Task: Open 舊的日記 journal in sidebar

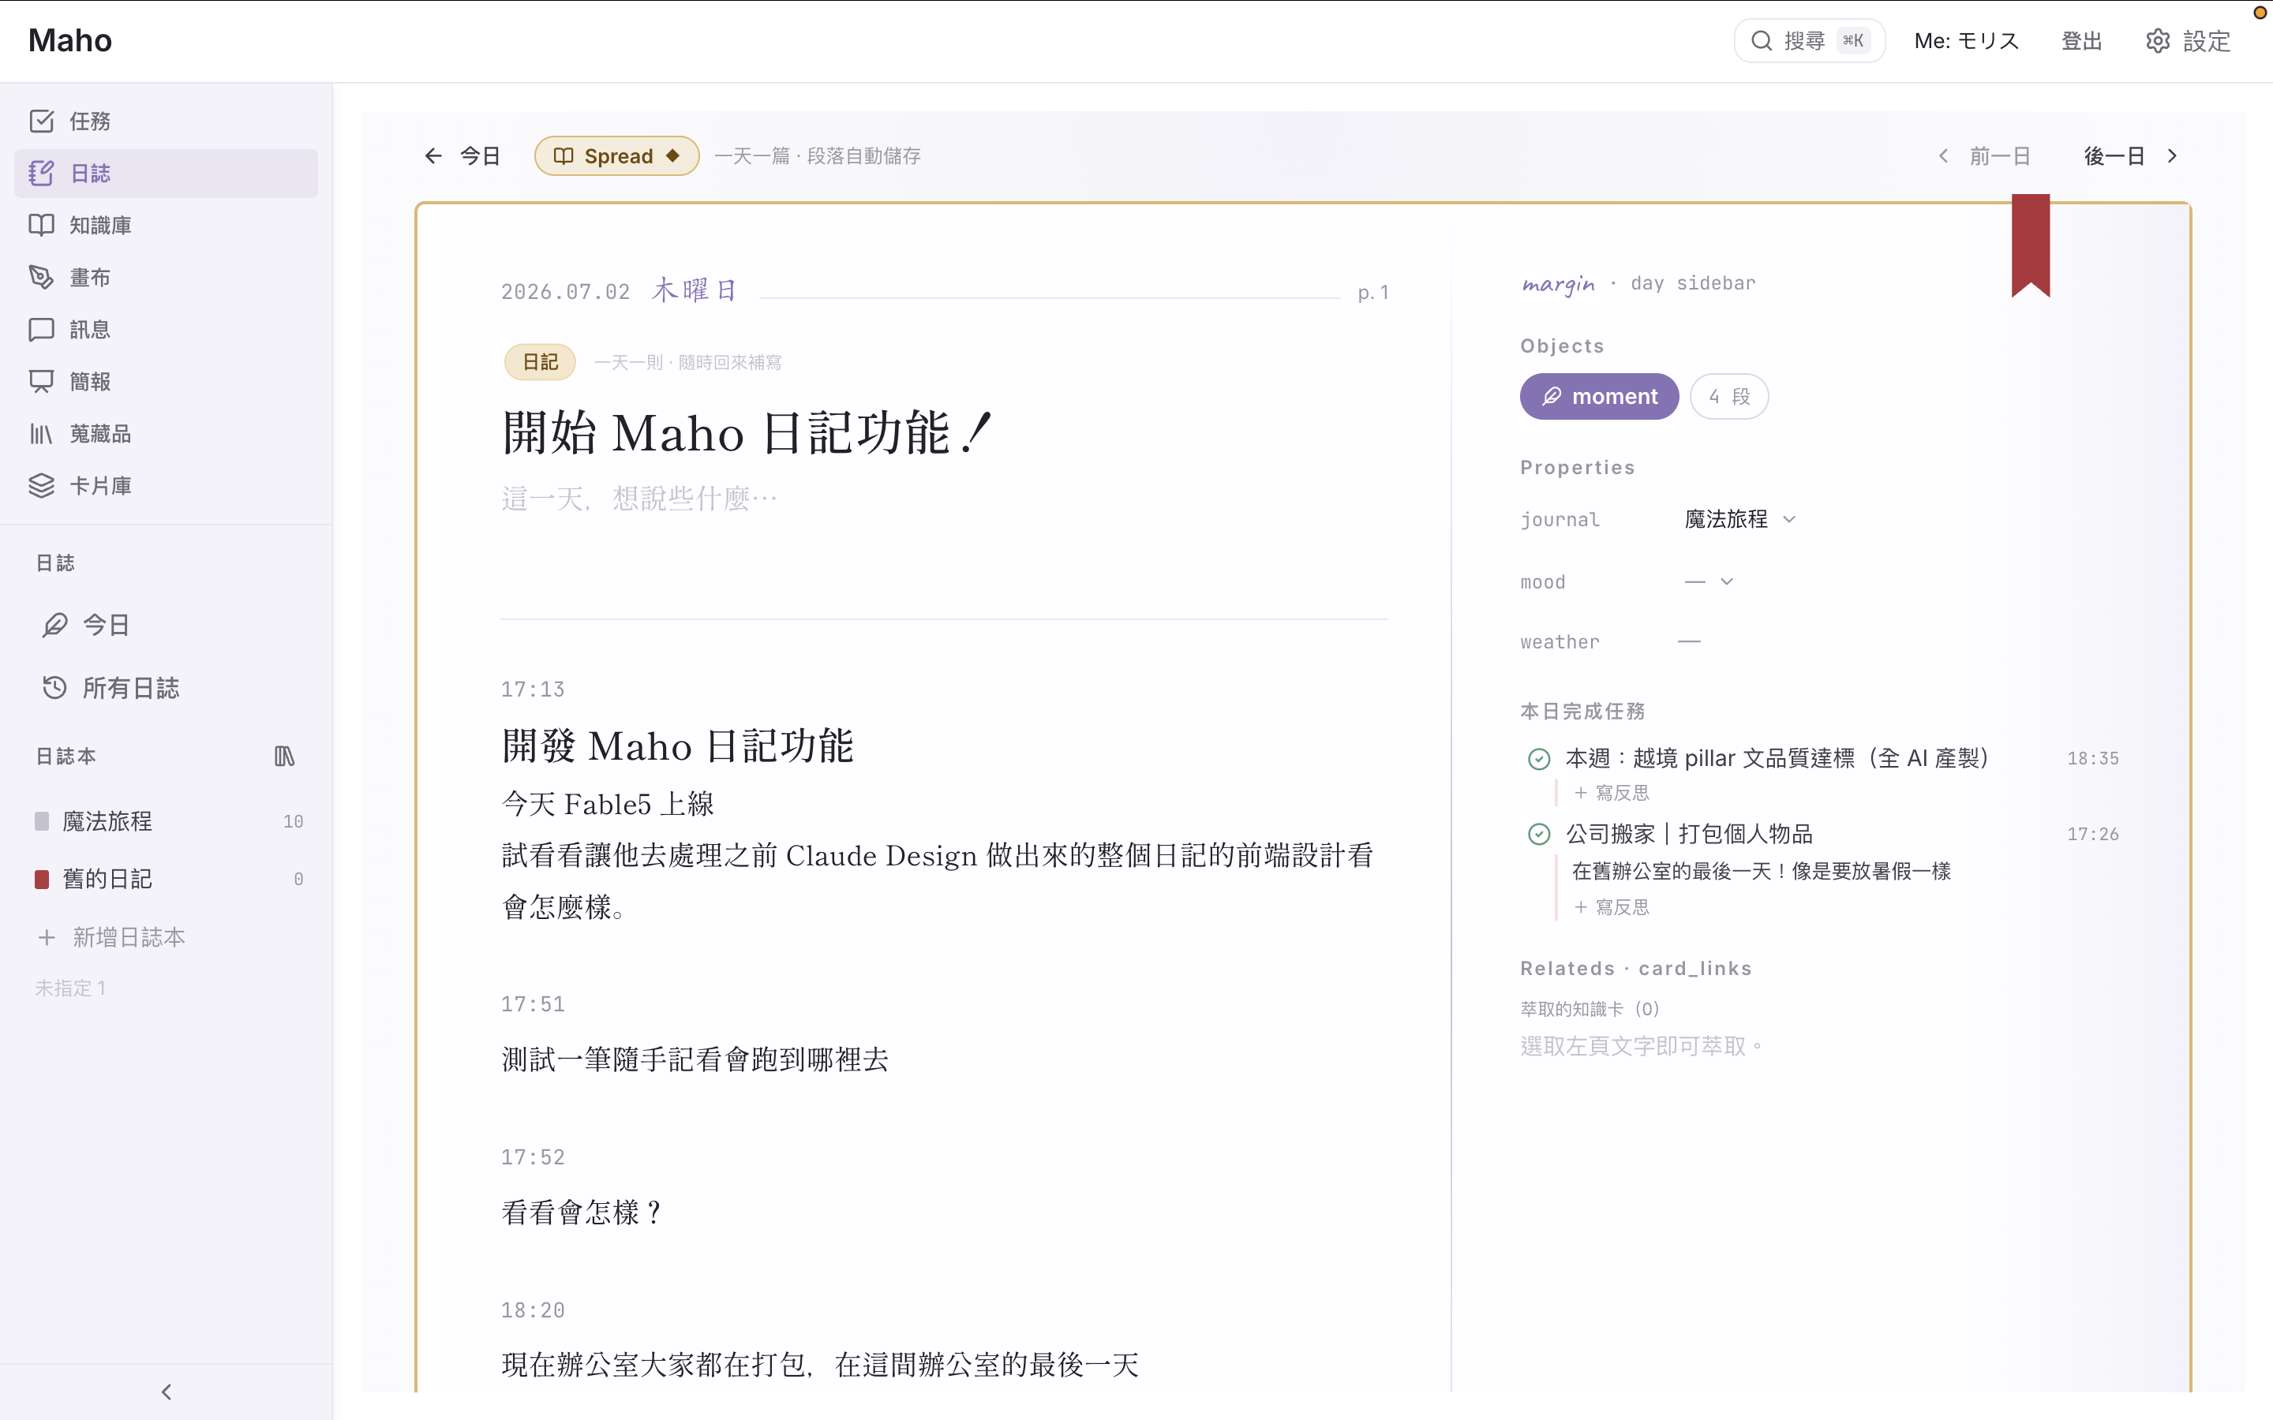Action: pos(167,879)
